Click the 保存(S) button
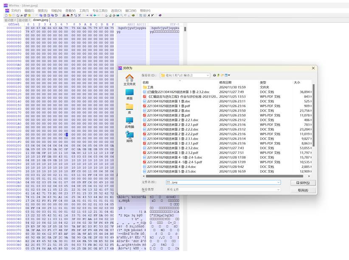Viewport: 349px width, 260px height. (x=303, y=183)
